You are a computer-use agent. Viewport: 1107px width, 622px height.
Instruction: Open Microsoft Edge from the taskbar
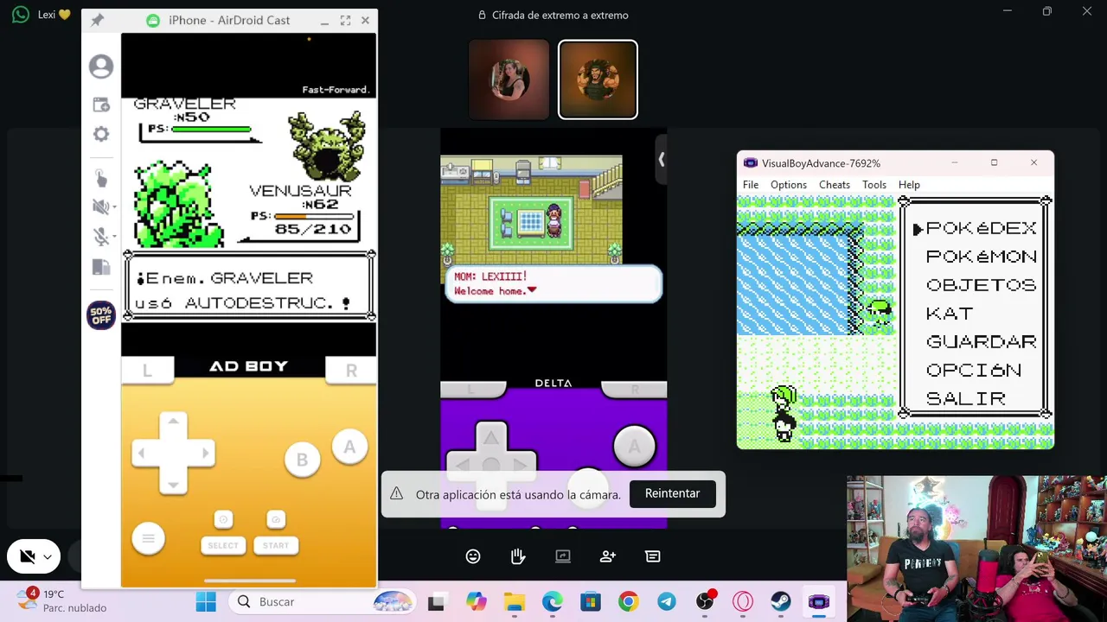553,602
